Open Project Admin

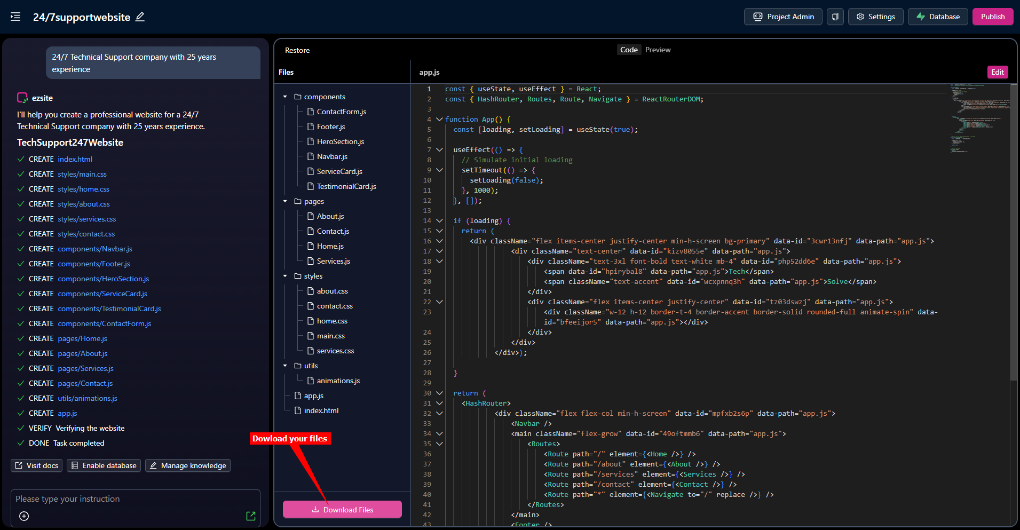click(x=783, y=17)
